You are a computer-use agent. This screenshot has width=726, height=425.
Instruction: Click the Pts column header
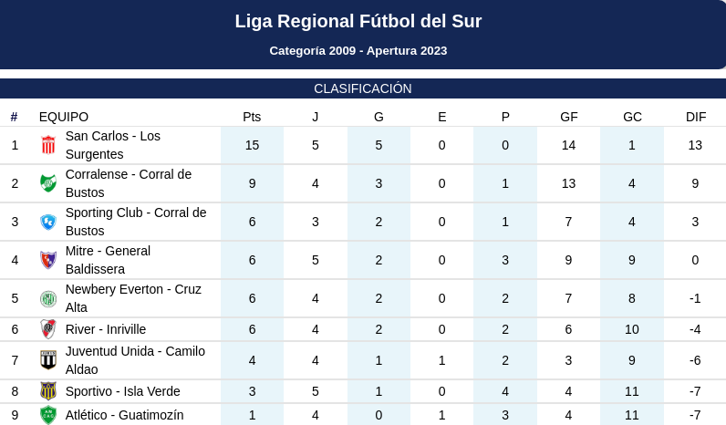pyautogui.click(x=252, y=117)
